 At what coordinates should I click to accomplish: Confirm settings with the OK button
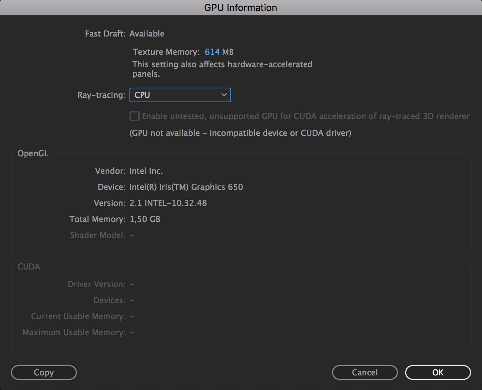pyautogui.click(x=438, y=372)
